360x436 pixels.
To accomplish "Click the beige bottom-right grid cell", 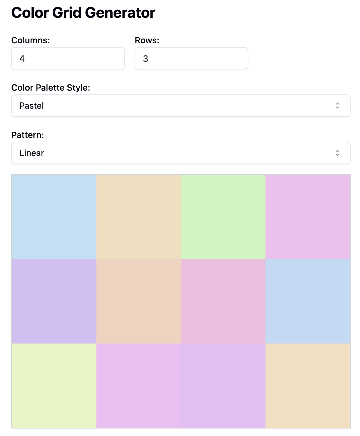I will click(x=308, y=386).
